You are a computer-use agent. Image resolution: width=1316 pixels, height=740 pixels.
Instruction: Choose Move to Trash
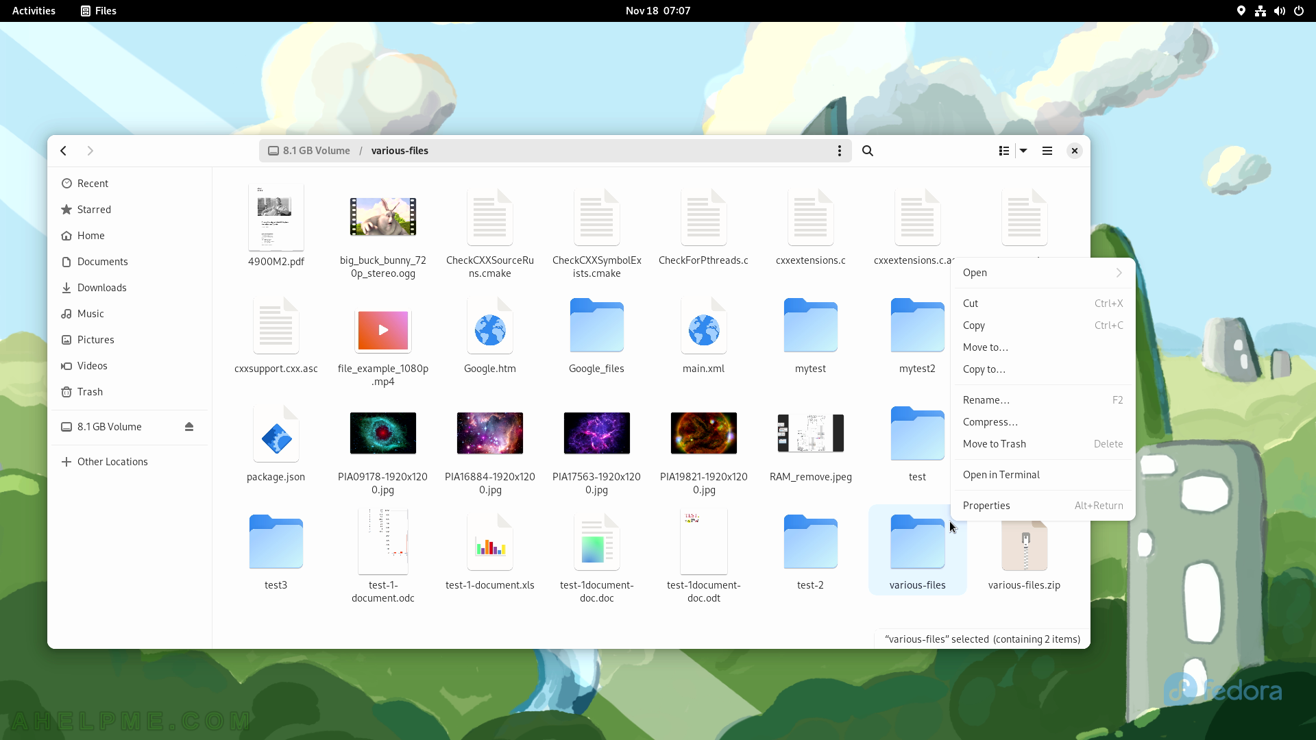coord(1043,444)
